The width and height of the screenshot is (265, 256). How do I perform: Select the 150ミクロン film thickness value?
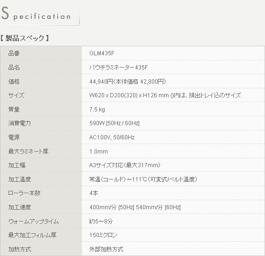tap(103, 235)
